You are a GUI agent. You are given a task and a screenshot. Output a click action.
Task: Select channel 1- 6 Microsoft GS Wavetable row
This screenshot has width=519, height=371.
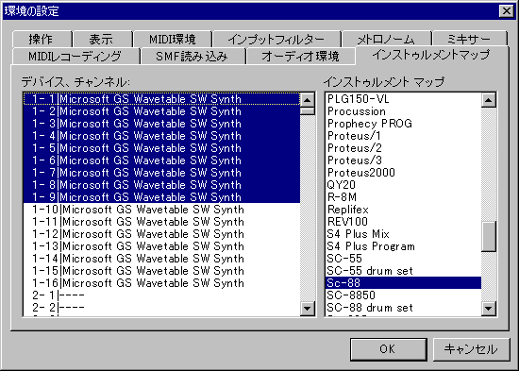click(162, 160)
